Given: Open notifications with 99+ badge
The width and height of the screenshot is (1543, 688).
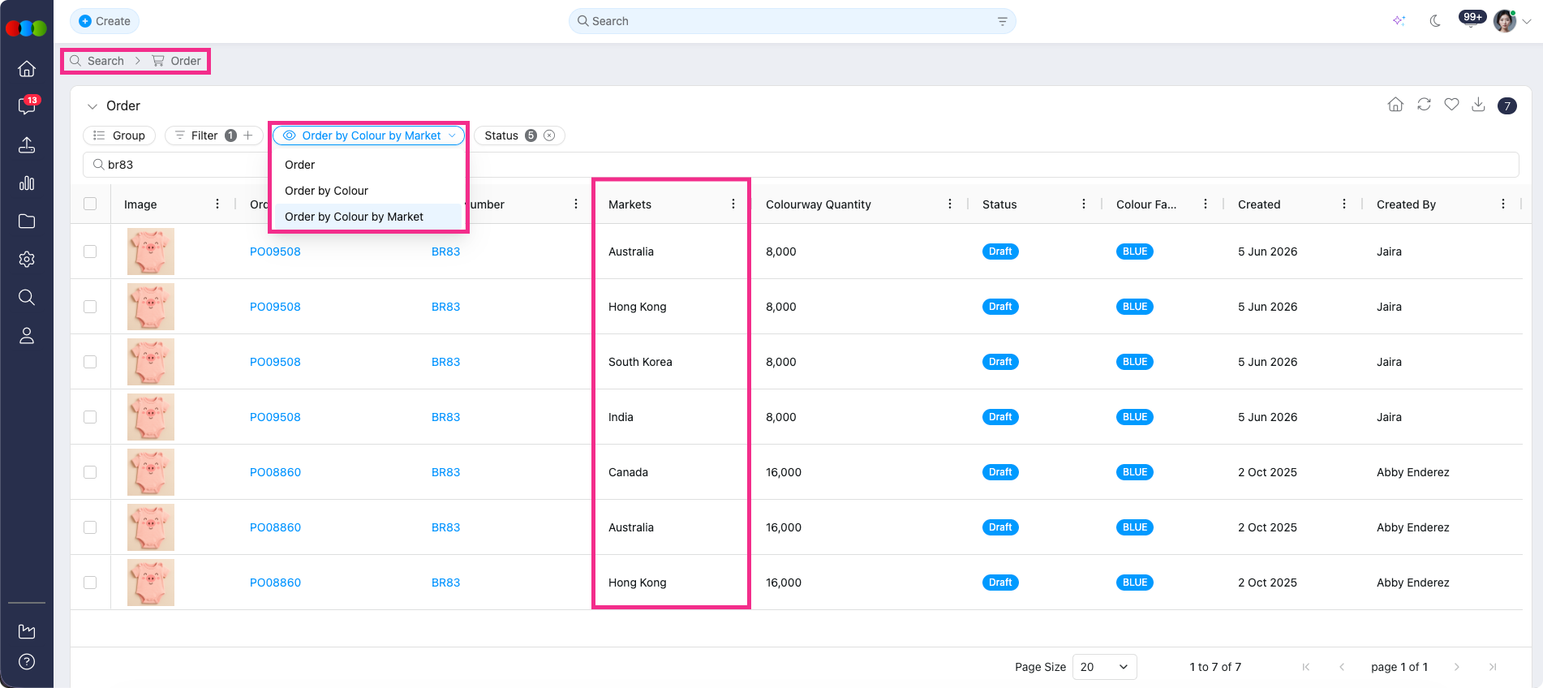Looking at the screenshot, I should [1472, 19].
